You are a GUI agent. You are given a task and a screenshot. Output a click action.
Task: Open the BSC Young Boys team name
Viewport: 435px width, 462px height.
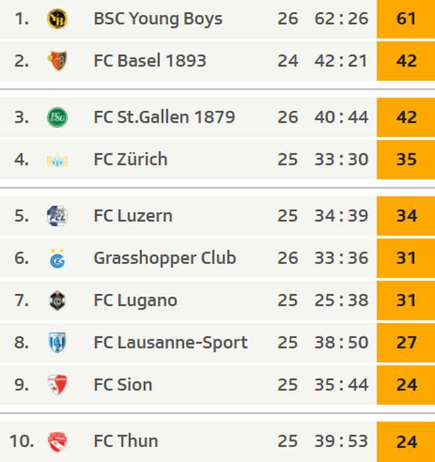[x=158, y=19]
